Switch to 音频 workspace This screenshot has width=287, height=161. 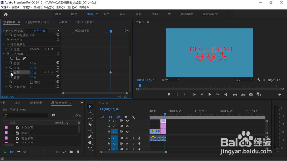[139, 14]
